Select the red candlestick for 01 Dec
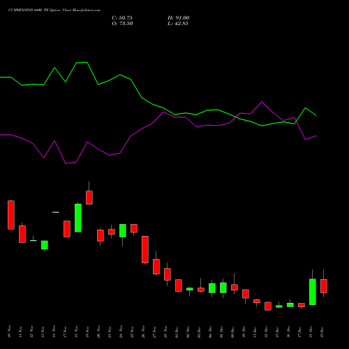Image resolution: width=349 pixels, height=349 pixels. (x=179, y=285)
